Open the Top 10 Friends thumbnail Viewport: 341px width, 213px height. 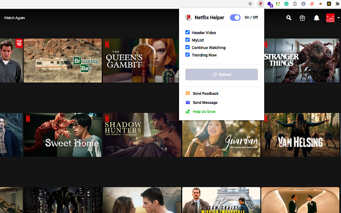tap(11, 60)
